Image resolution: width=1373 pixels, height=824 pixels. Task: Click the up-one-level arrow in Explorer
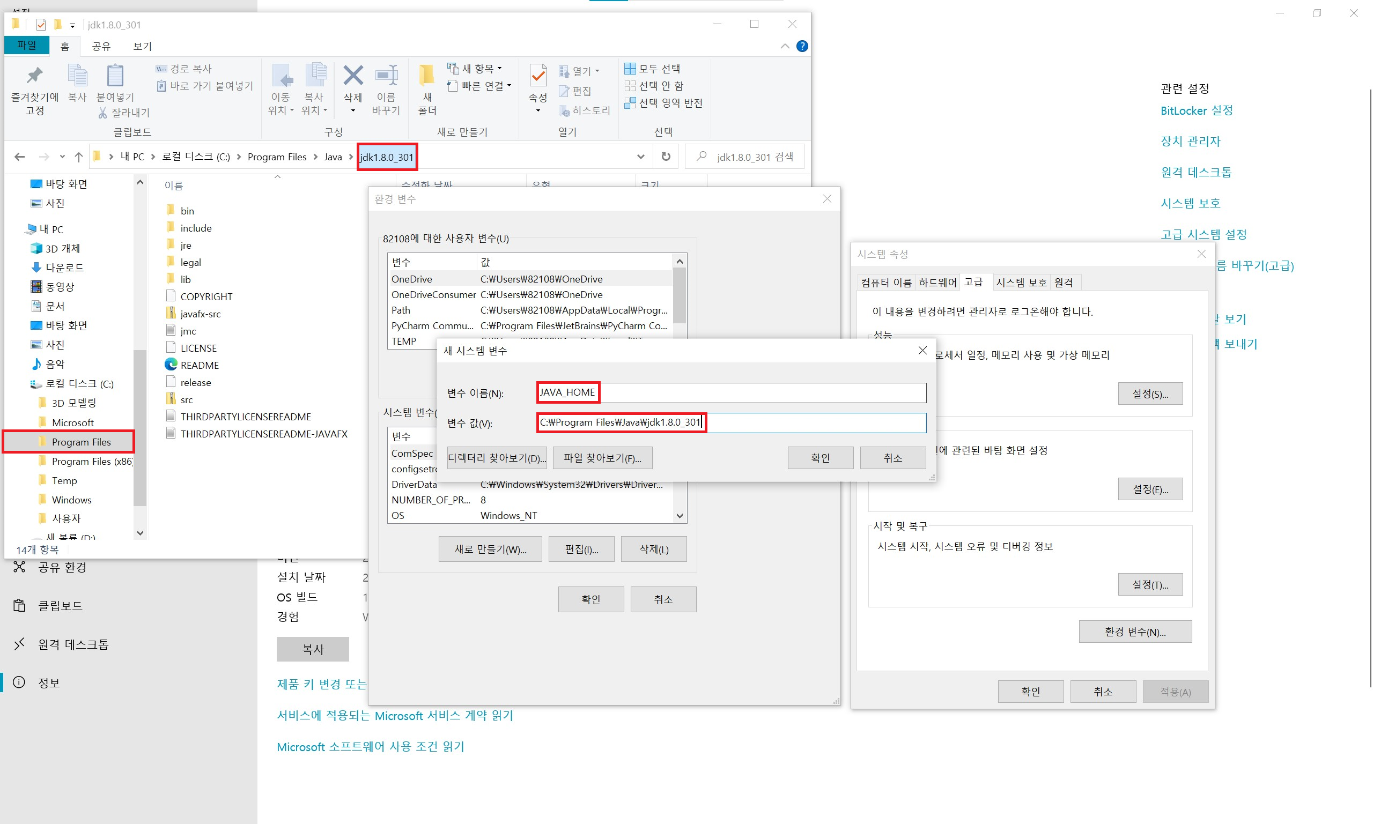(x=78, y=157)
